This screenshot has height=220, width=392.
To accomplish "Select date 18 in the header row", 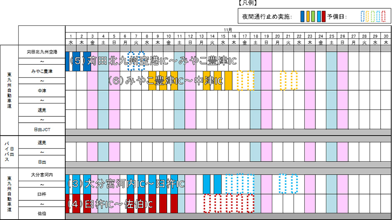I will point(256,36).
